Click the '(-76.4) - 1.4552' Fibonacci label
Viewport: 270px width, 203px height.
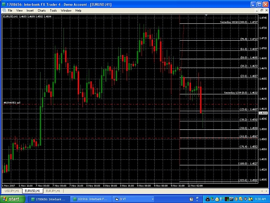[248, 147]
